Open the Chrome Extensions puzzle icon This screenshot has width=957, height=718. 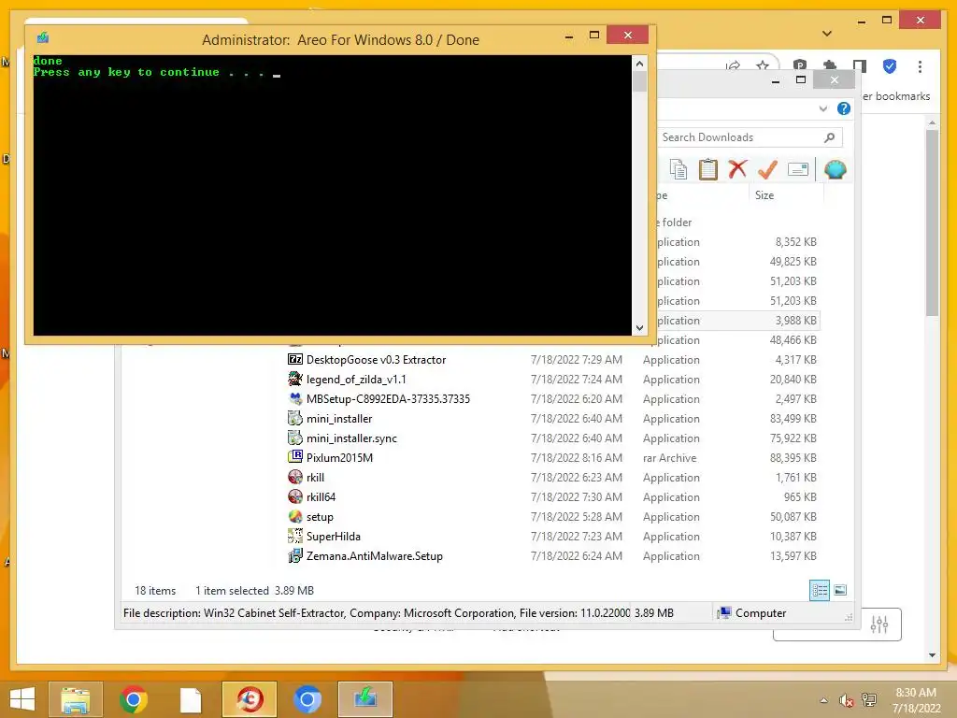tap(830, 66)
